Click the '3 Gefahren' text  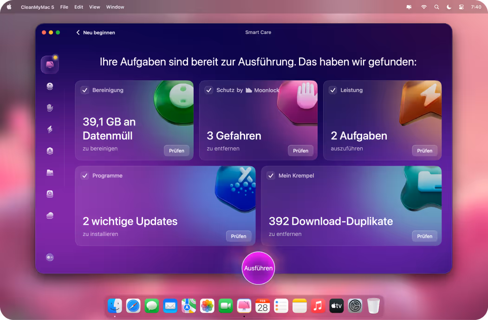(x=234, y=136)
